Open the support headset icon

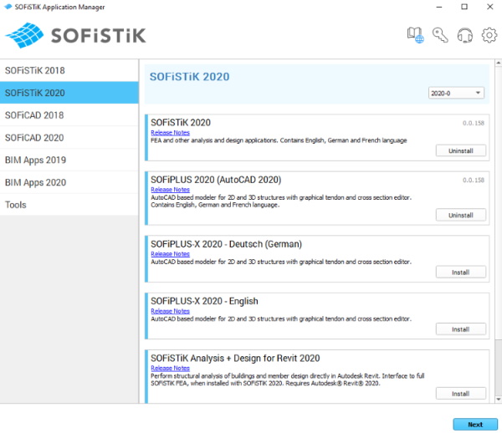pyautogui.click(x=464, y=35)
